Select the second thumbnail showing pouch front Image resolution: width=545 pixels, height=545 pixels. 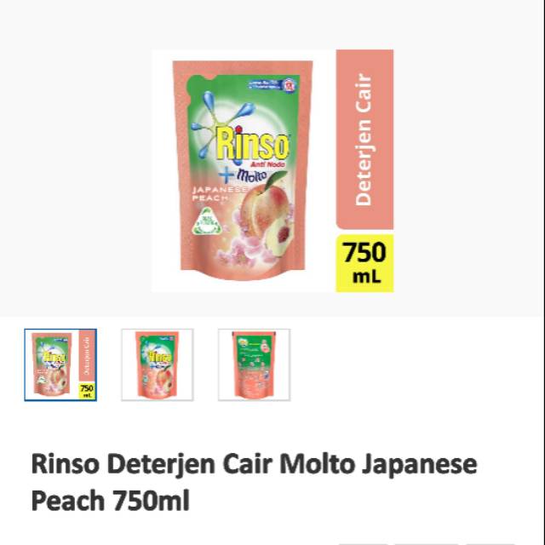pyautogui.click(x=158, y=364)
